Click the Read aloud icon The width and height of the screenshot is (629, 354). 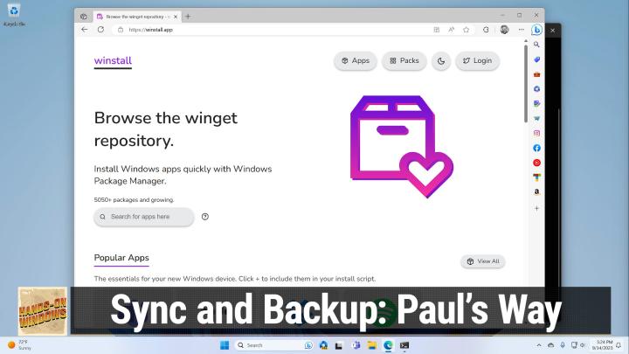[452, 30]
